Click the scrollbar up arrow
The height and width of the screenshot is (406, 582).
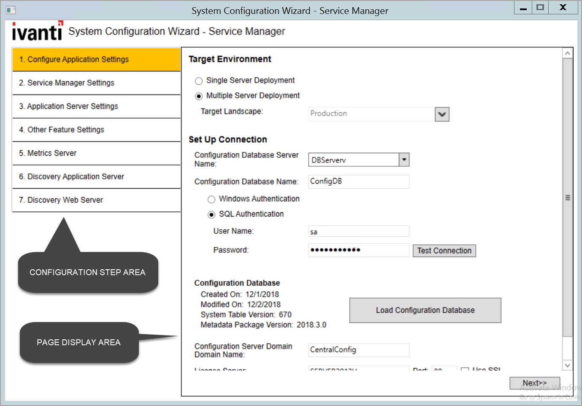568,52
